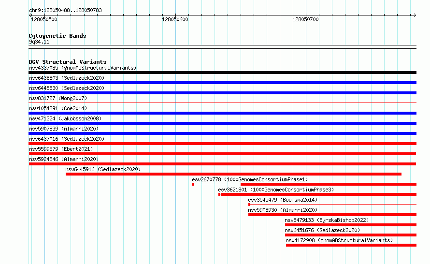Click the blue bar under nsv6445830
The width and height of the screenshot is (430, 264).
222,93
